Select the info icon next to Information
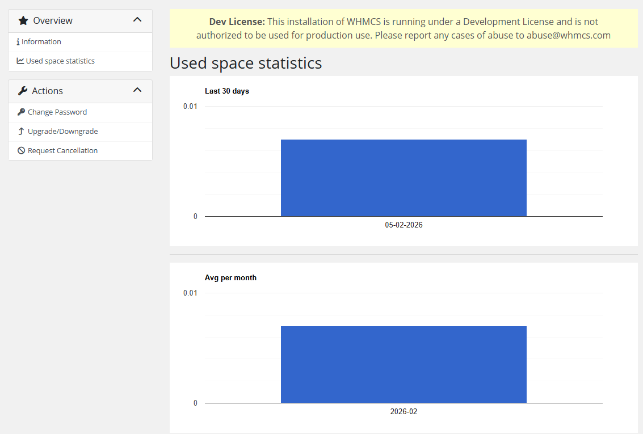This screenshot has height=434, width=643. [19, 41]
